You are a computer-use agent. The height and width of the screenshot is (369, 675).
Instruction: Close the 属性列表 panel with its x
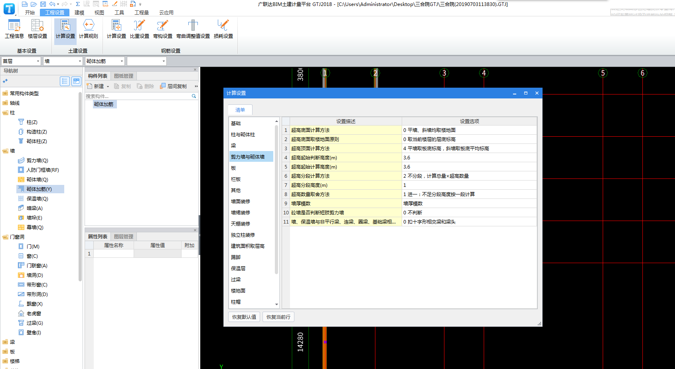(195, 230)
